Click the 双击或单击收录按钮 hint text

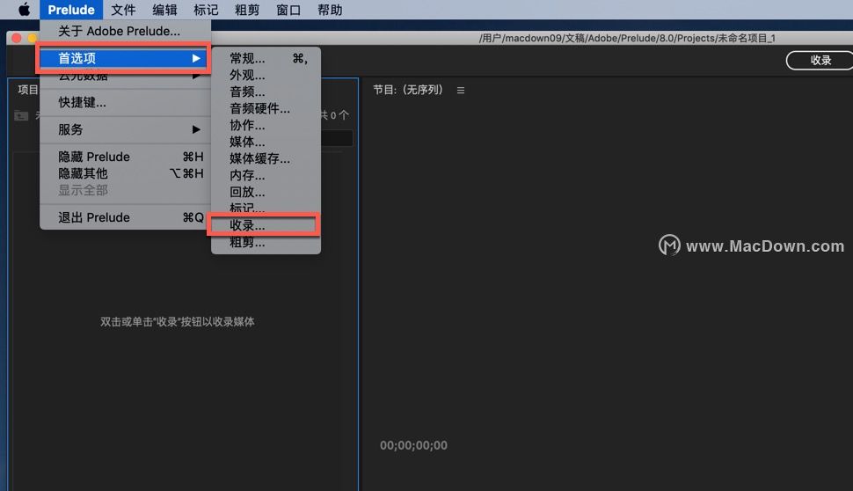point(178,322)
